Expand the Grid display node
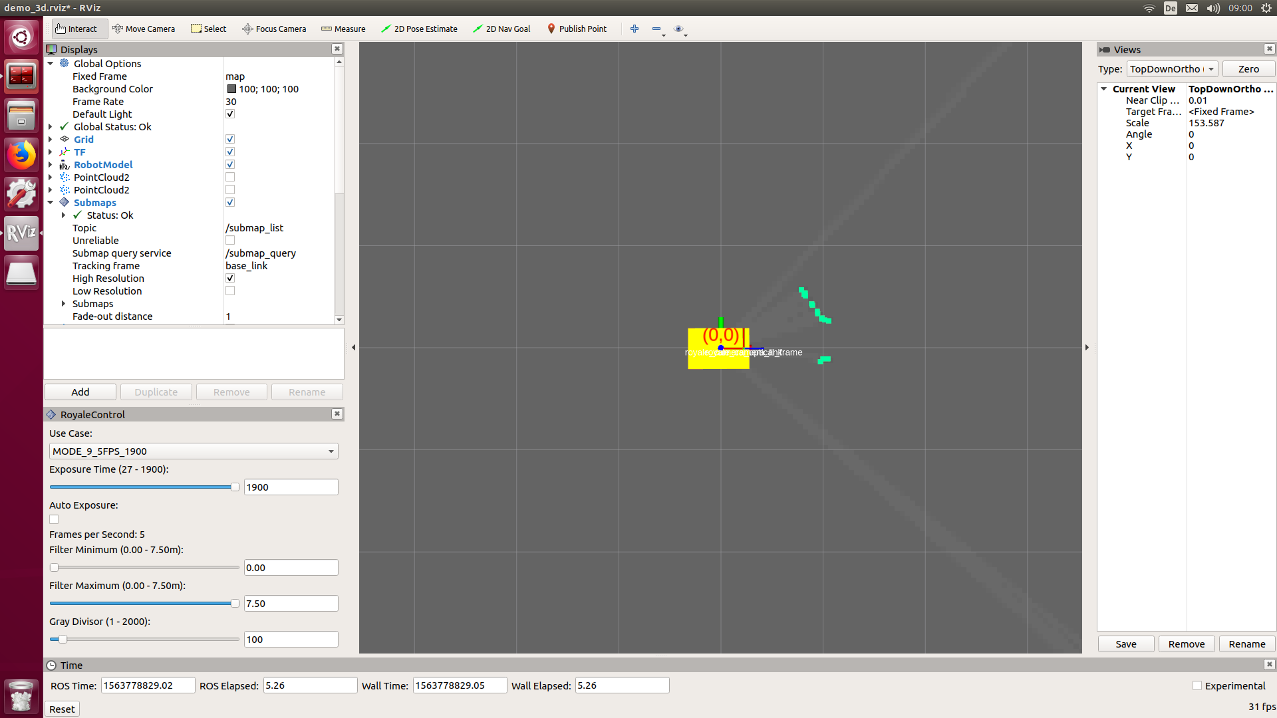The height and width of the screenshot is (718, 1277). tap(51, 139)
